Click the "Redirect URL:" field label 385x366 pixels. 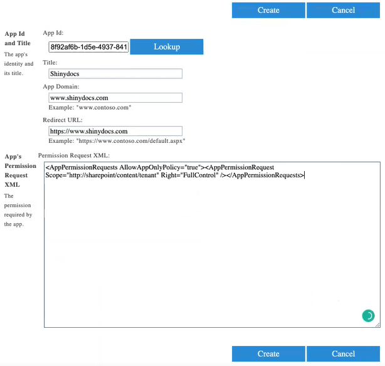[63, 120]
